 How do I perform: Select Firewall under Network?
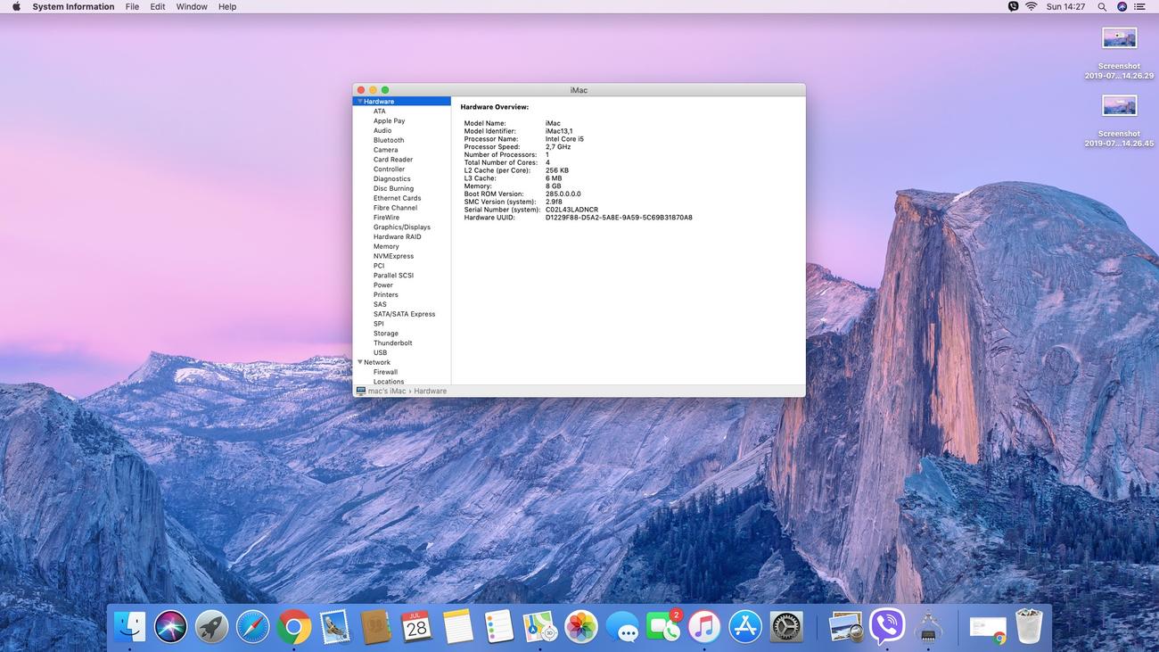(x=386, y=372)
